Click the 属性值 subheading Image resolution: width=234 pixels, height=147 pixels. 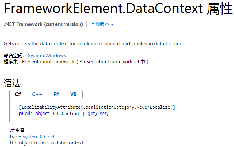pos(17,130)
